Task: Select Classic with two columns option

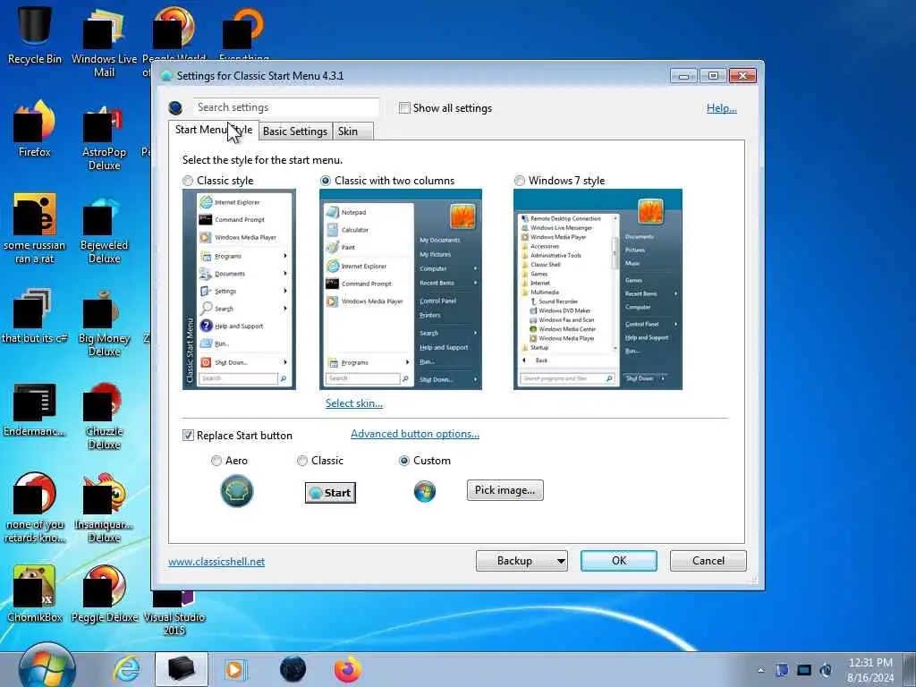Action: pyautogui.click(x=326, y=181)
